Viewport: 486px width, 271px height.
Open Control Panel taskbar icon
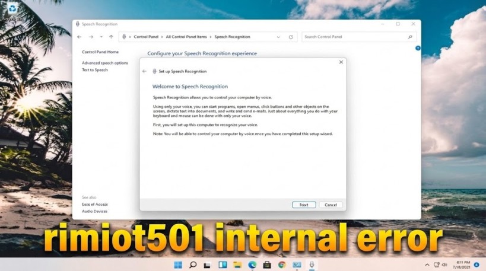pyautogui.click(x=297, y=265)
